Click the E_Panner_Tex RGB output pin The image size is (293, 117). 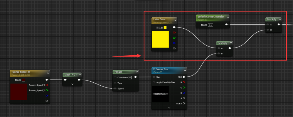pos(184,77)
